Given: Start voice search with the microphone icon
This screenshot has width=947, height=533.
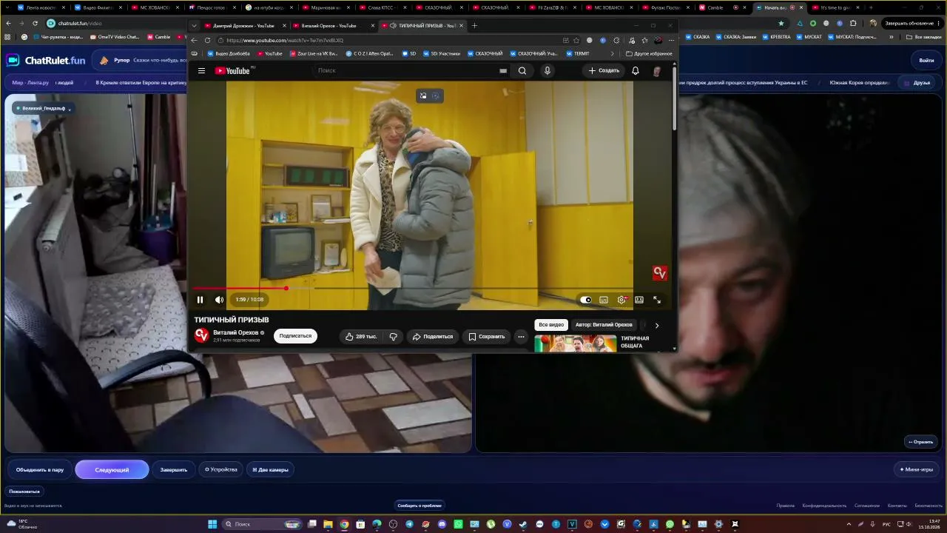Looking at the screenshot, I should pos(547,71).
